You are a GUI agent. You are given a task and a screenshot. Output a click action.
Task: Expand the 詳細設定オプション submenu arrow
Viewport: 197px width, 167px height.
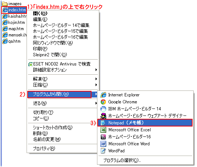click(96, 70)
